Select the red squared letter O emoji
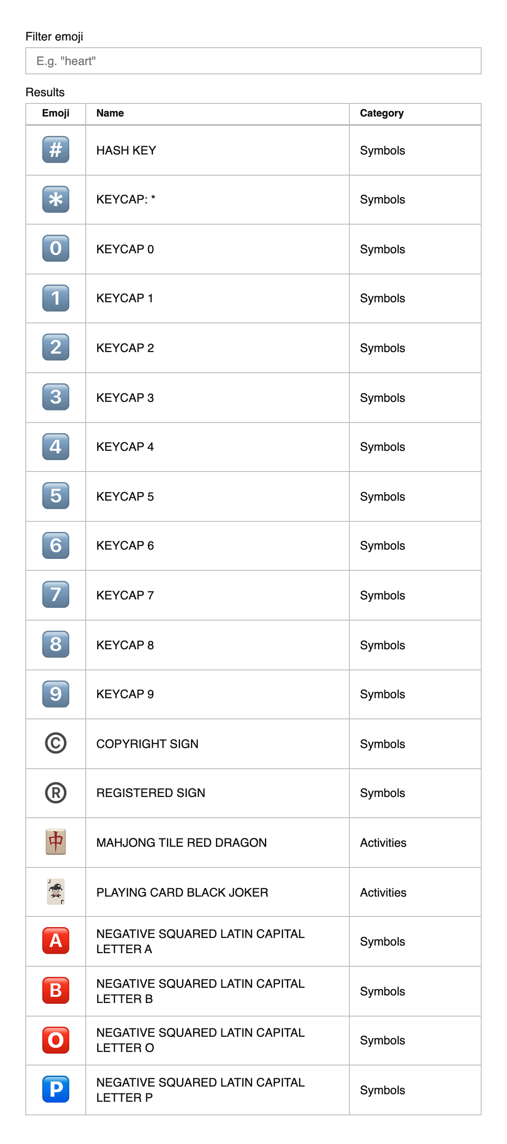 point(55,1040)
